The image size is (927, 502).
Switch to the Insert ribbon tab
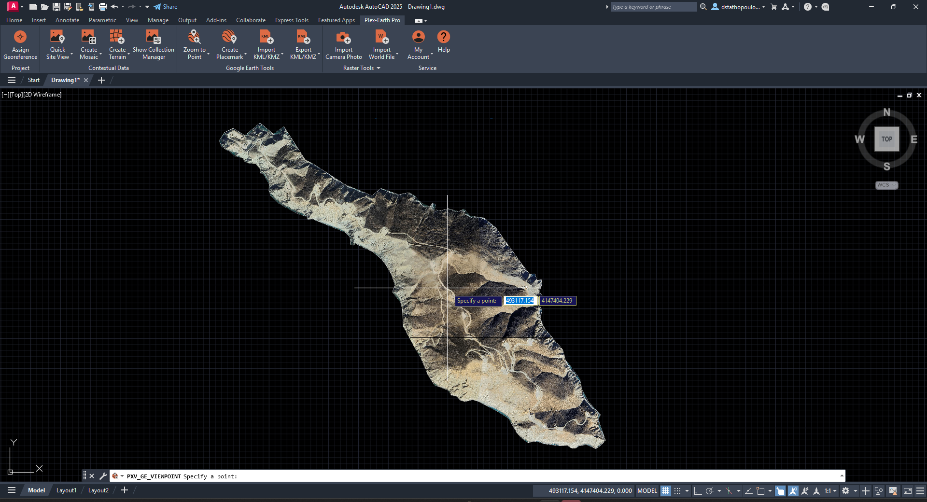pyautogui.click(x=39, y=20)
